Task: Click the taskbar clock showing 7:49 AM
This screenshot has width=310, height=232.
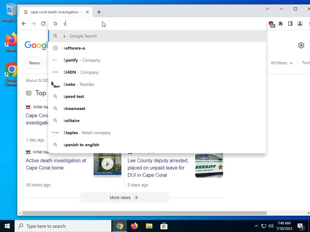Action: (x=284, y=226)
